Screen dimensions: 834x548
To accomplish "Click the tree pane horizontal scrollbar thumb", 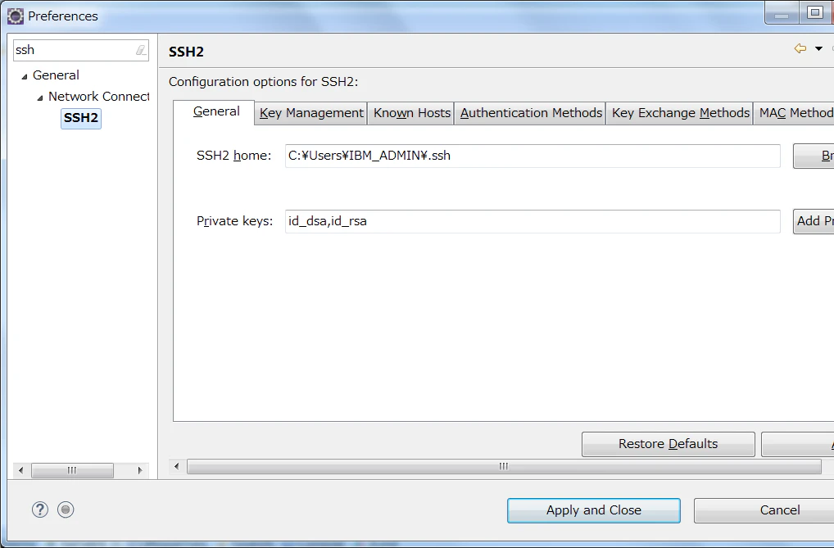I will (x=72, y=470).
